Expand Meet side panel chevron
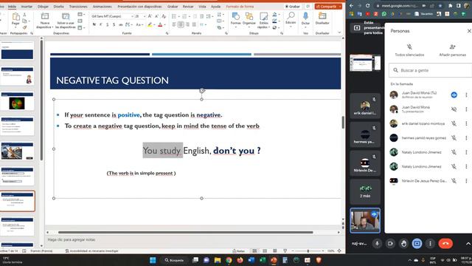Viewport: 472px width, 266px height. pyautogui.click(x=468, y=244)
